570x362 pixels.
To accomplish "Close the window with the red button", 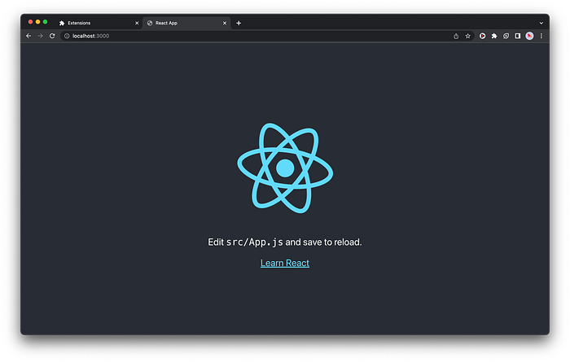I will pos(31,22).
